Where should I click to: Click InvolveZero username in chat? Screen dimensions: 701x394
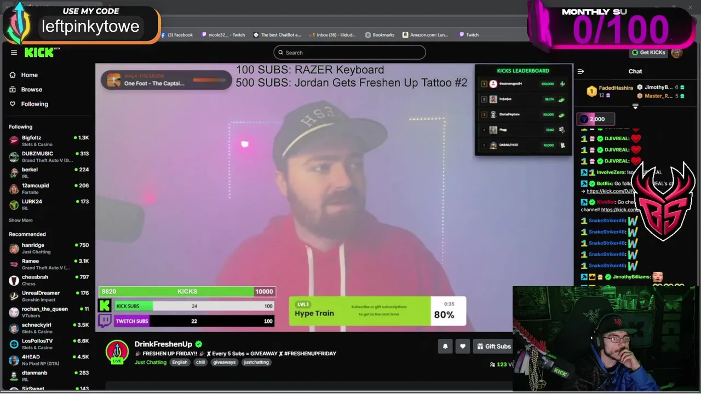(611, 172)
